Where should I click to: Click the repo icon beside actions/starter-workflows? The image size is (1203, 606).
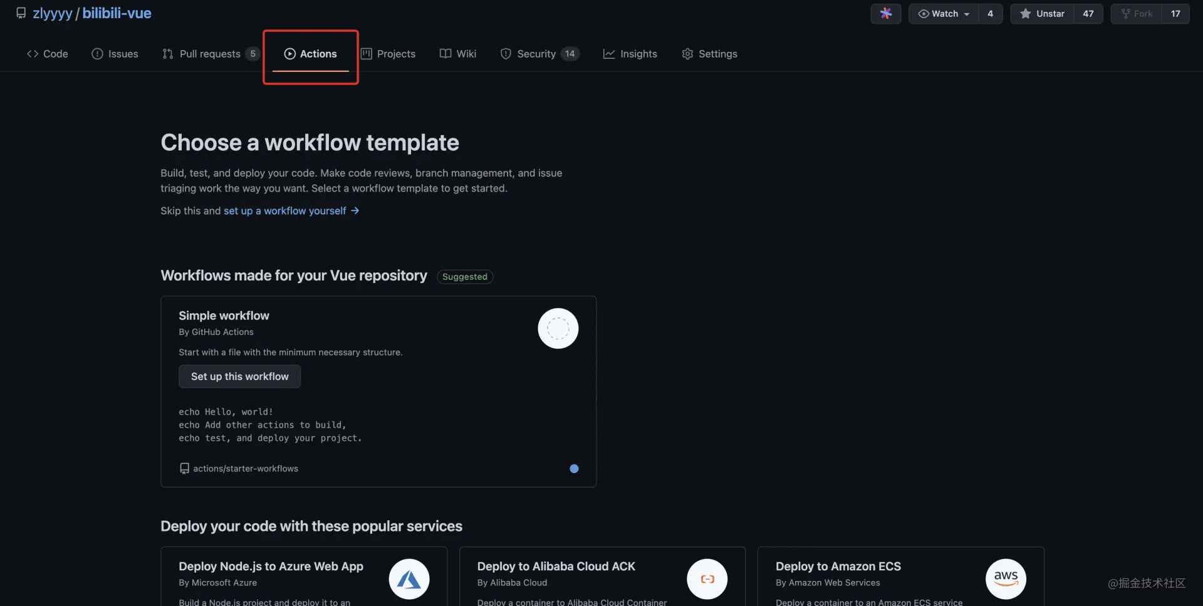click(184, 468)
